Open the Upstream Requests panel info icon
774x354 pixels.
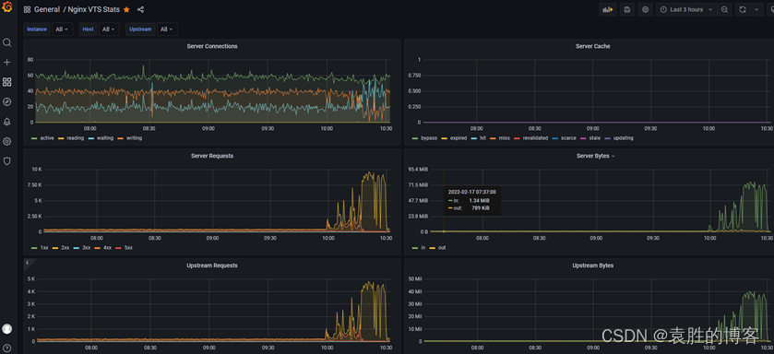[27, 263]
